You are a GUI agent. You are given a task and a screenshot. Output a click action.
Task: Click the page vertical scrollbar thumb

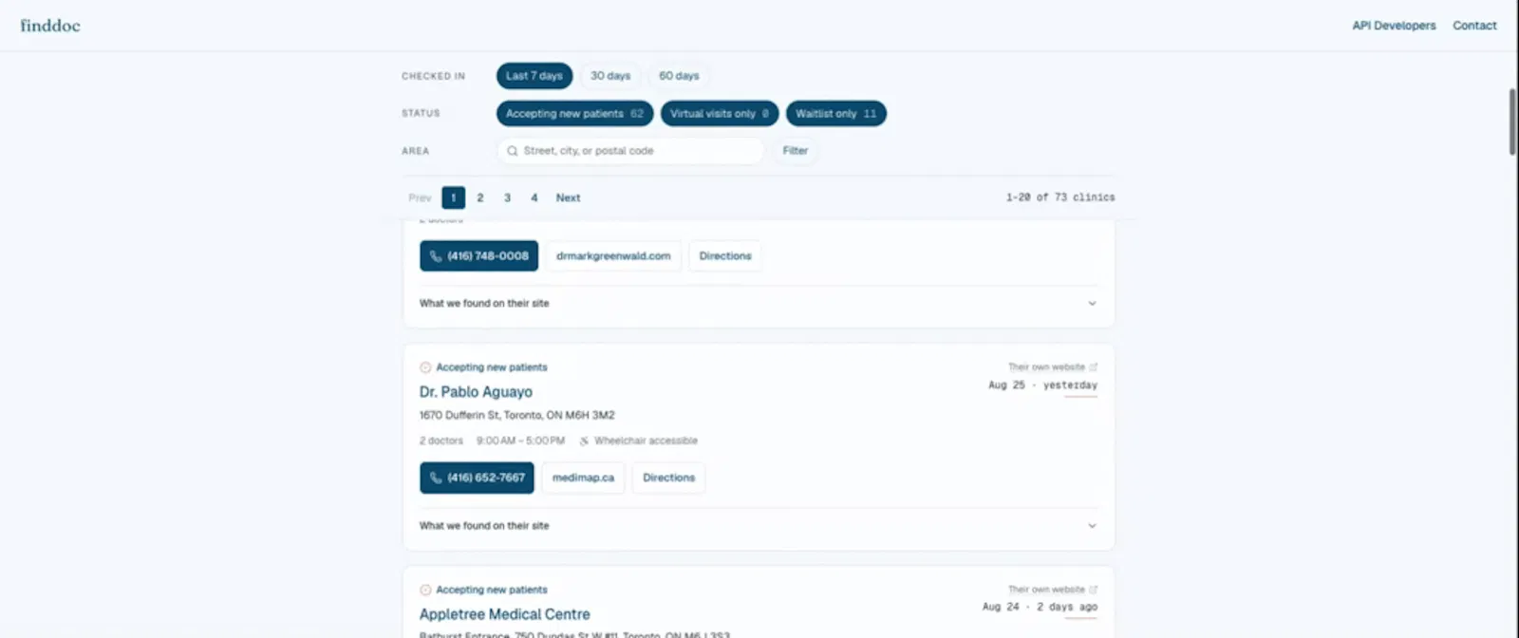tap(1513, 122)
